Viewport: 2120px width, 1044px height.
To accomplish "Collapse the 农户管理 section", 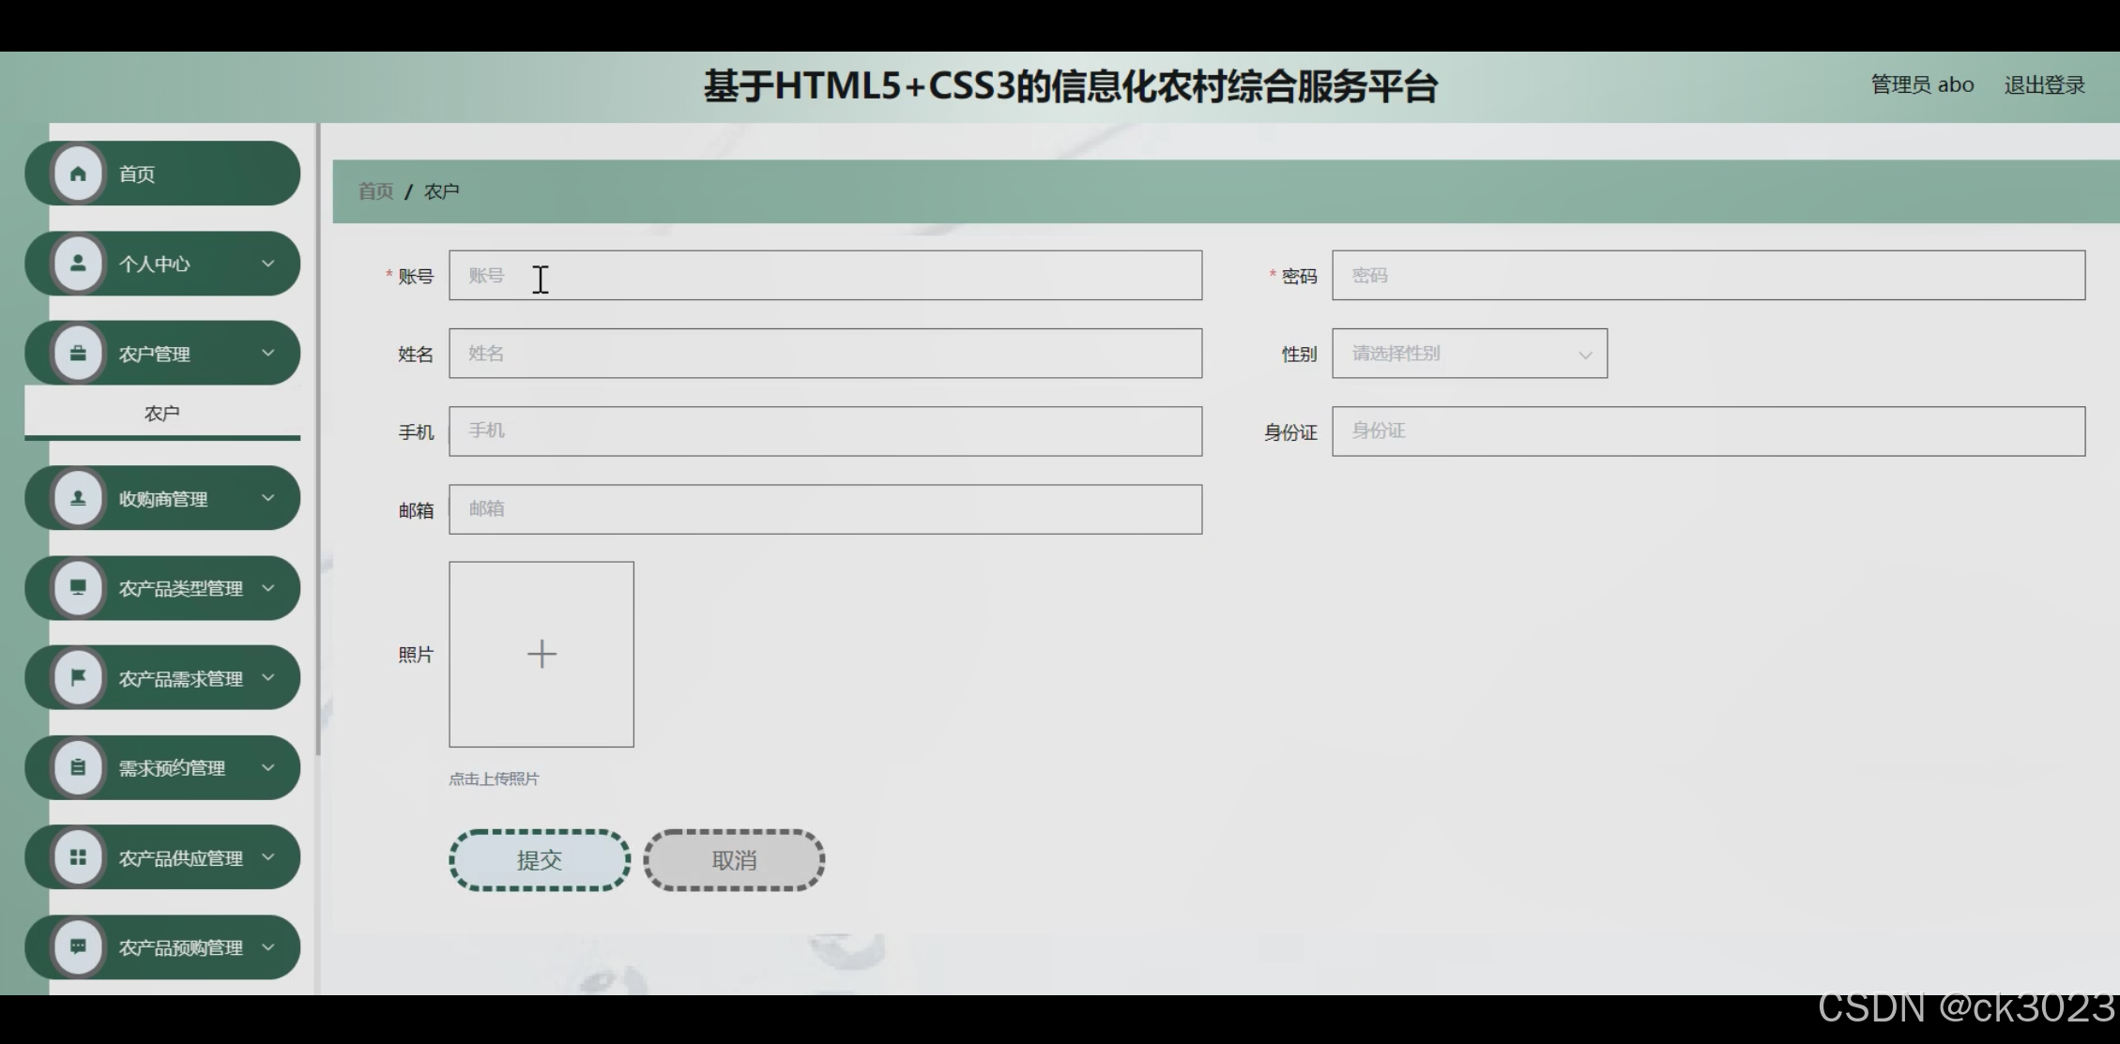I will 270,353.
